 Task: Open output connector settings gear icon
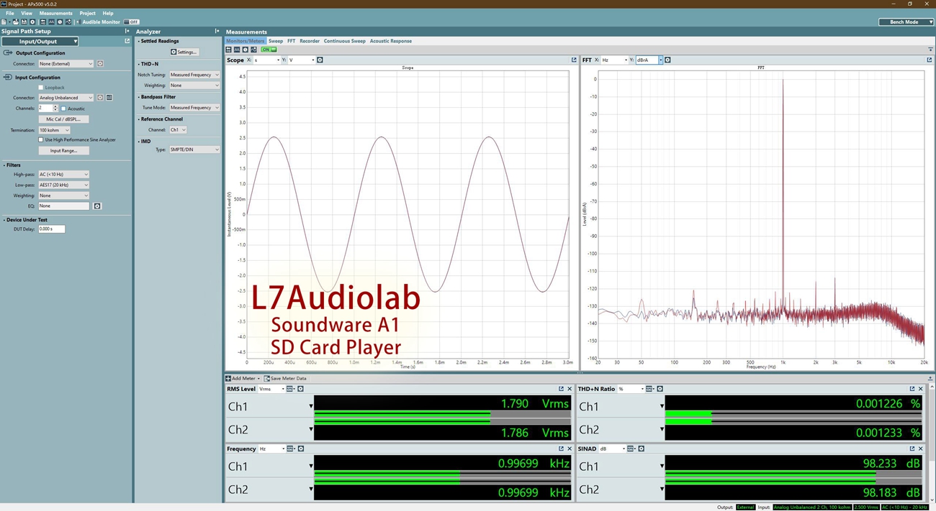click(100, 64)
